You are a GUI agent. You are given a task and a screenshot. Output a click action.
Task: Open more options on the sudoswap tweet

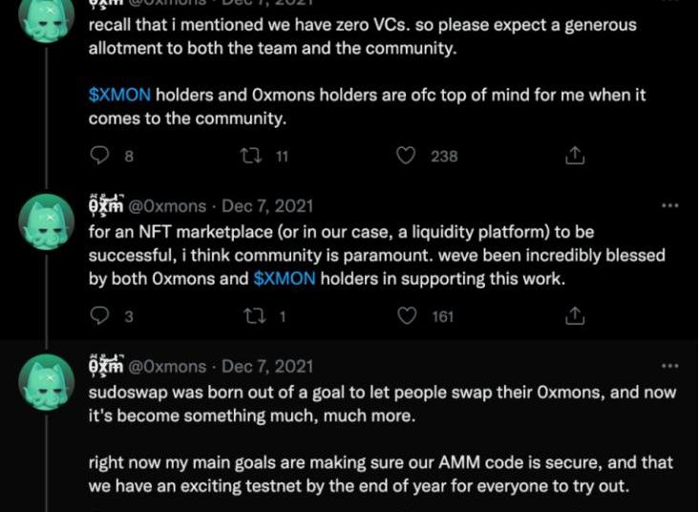click(x=669, y=366)
